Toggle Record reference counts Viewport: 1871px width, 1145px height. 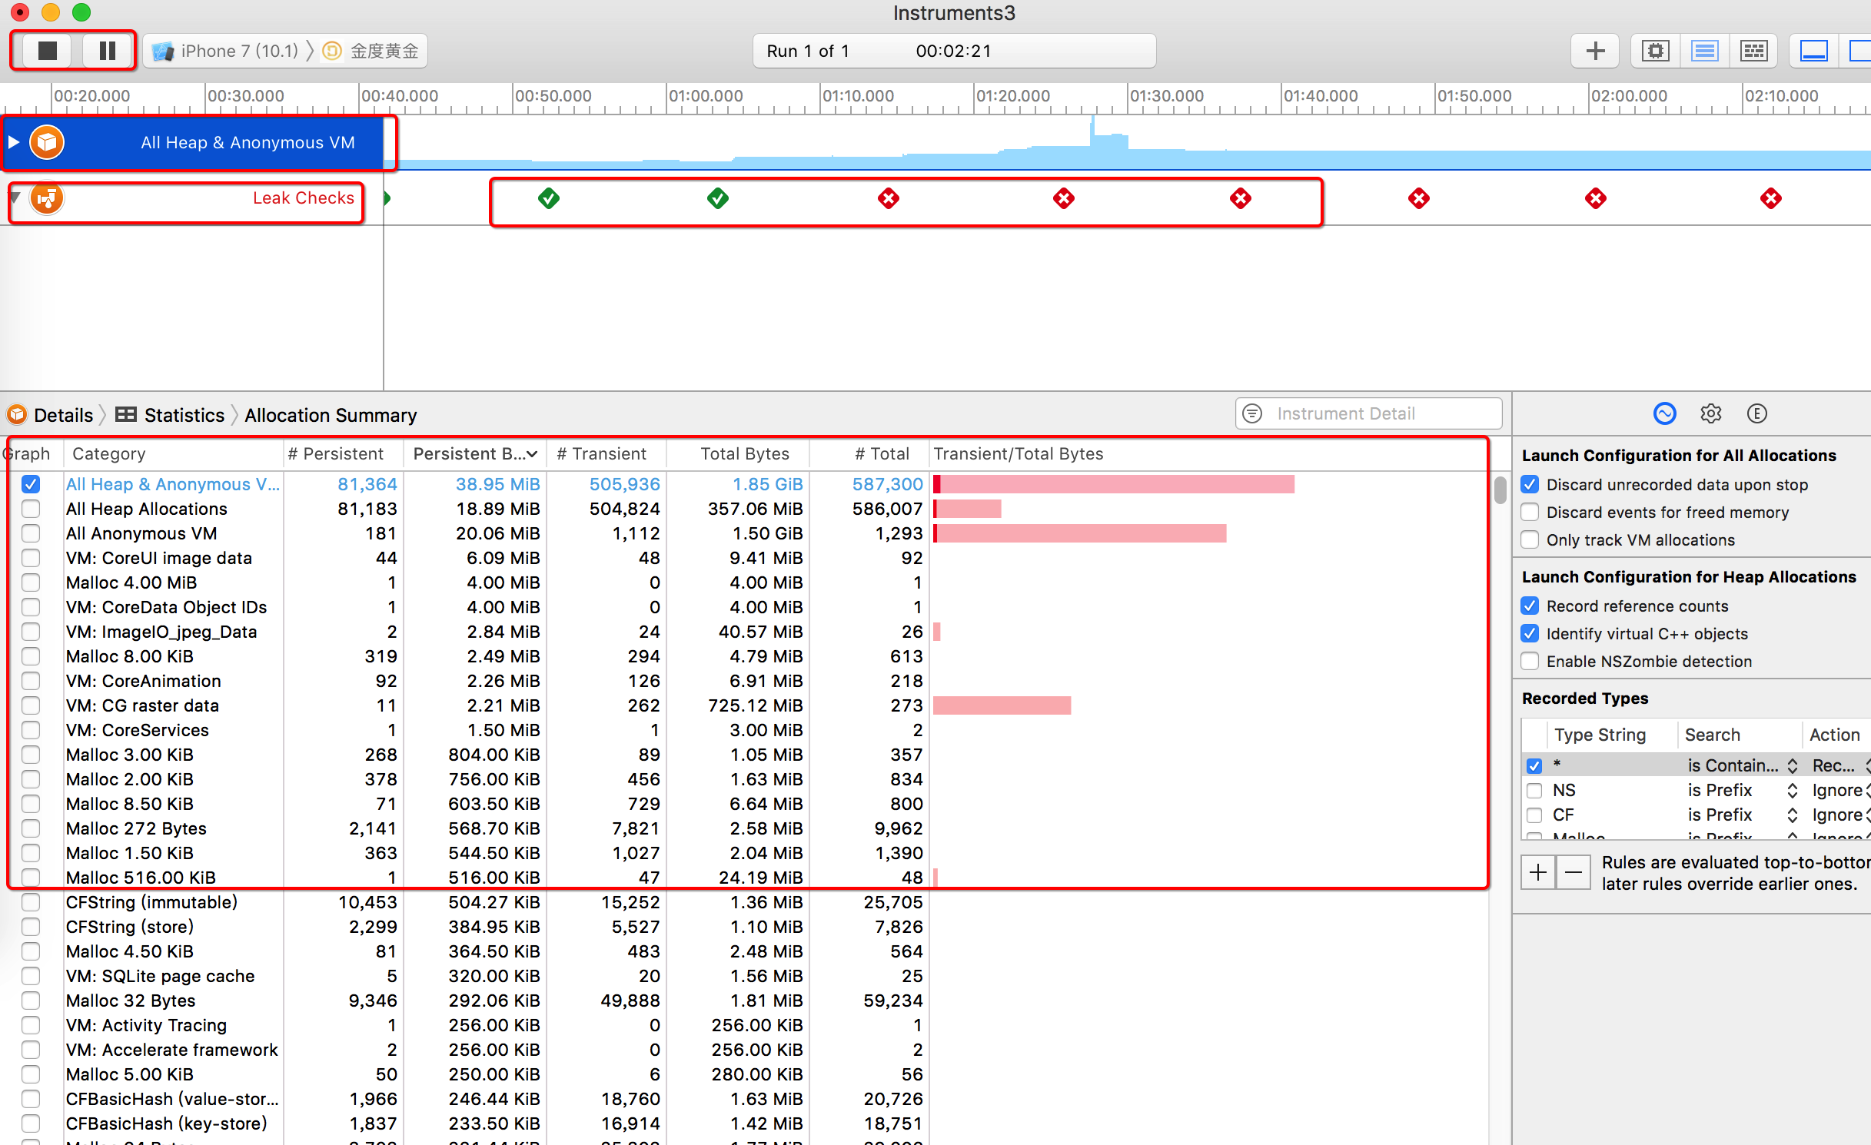pos(1530,606)
